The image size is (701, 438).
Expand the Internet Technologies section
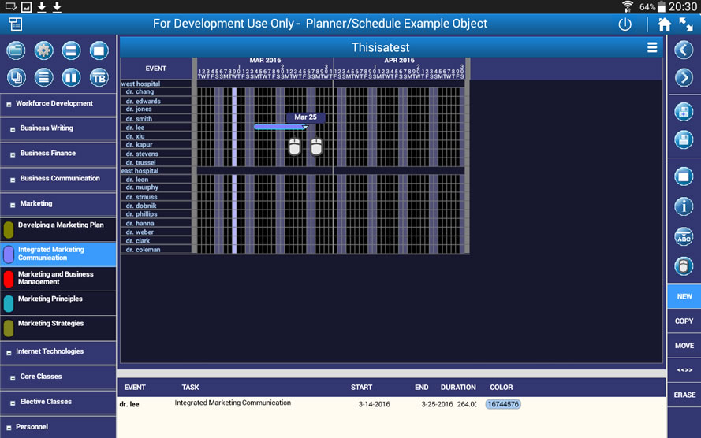[9, 352]
